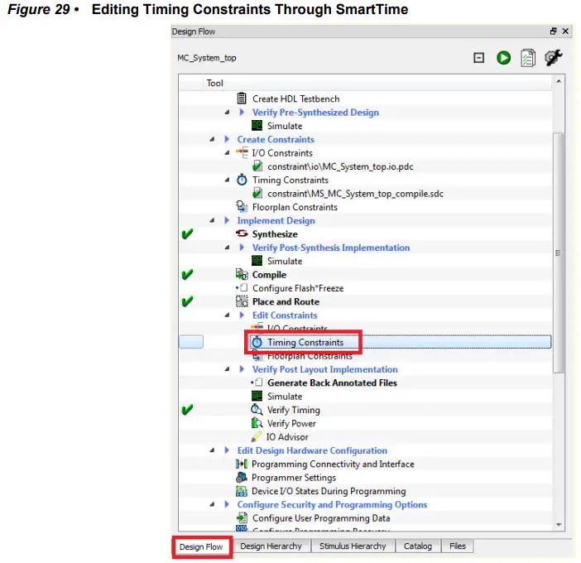Screen dimensions: 581x563
Task: Open the Catalog tab
Action: click(418, 546)
